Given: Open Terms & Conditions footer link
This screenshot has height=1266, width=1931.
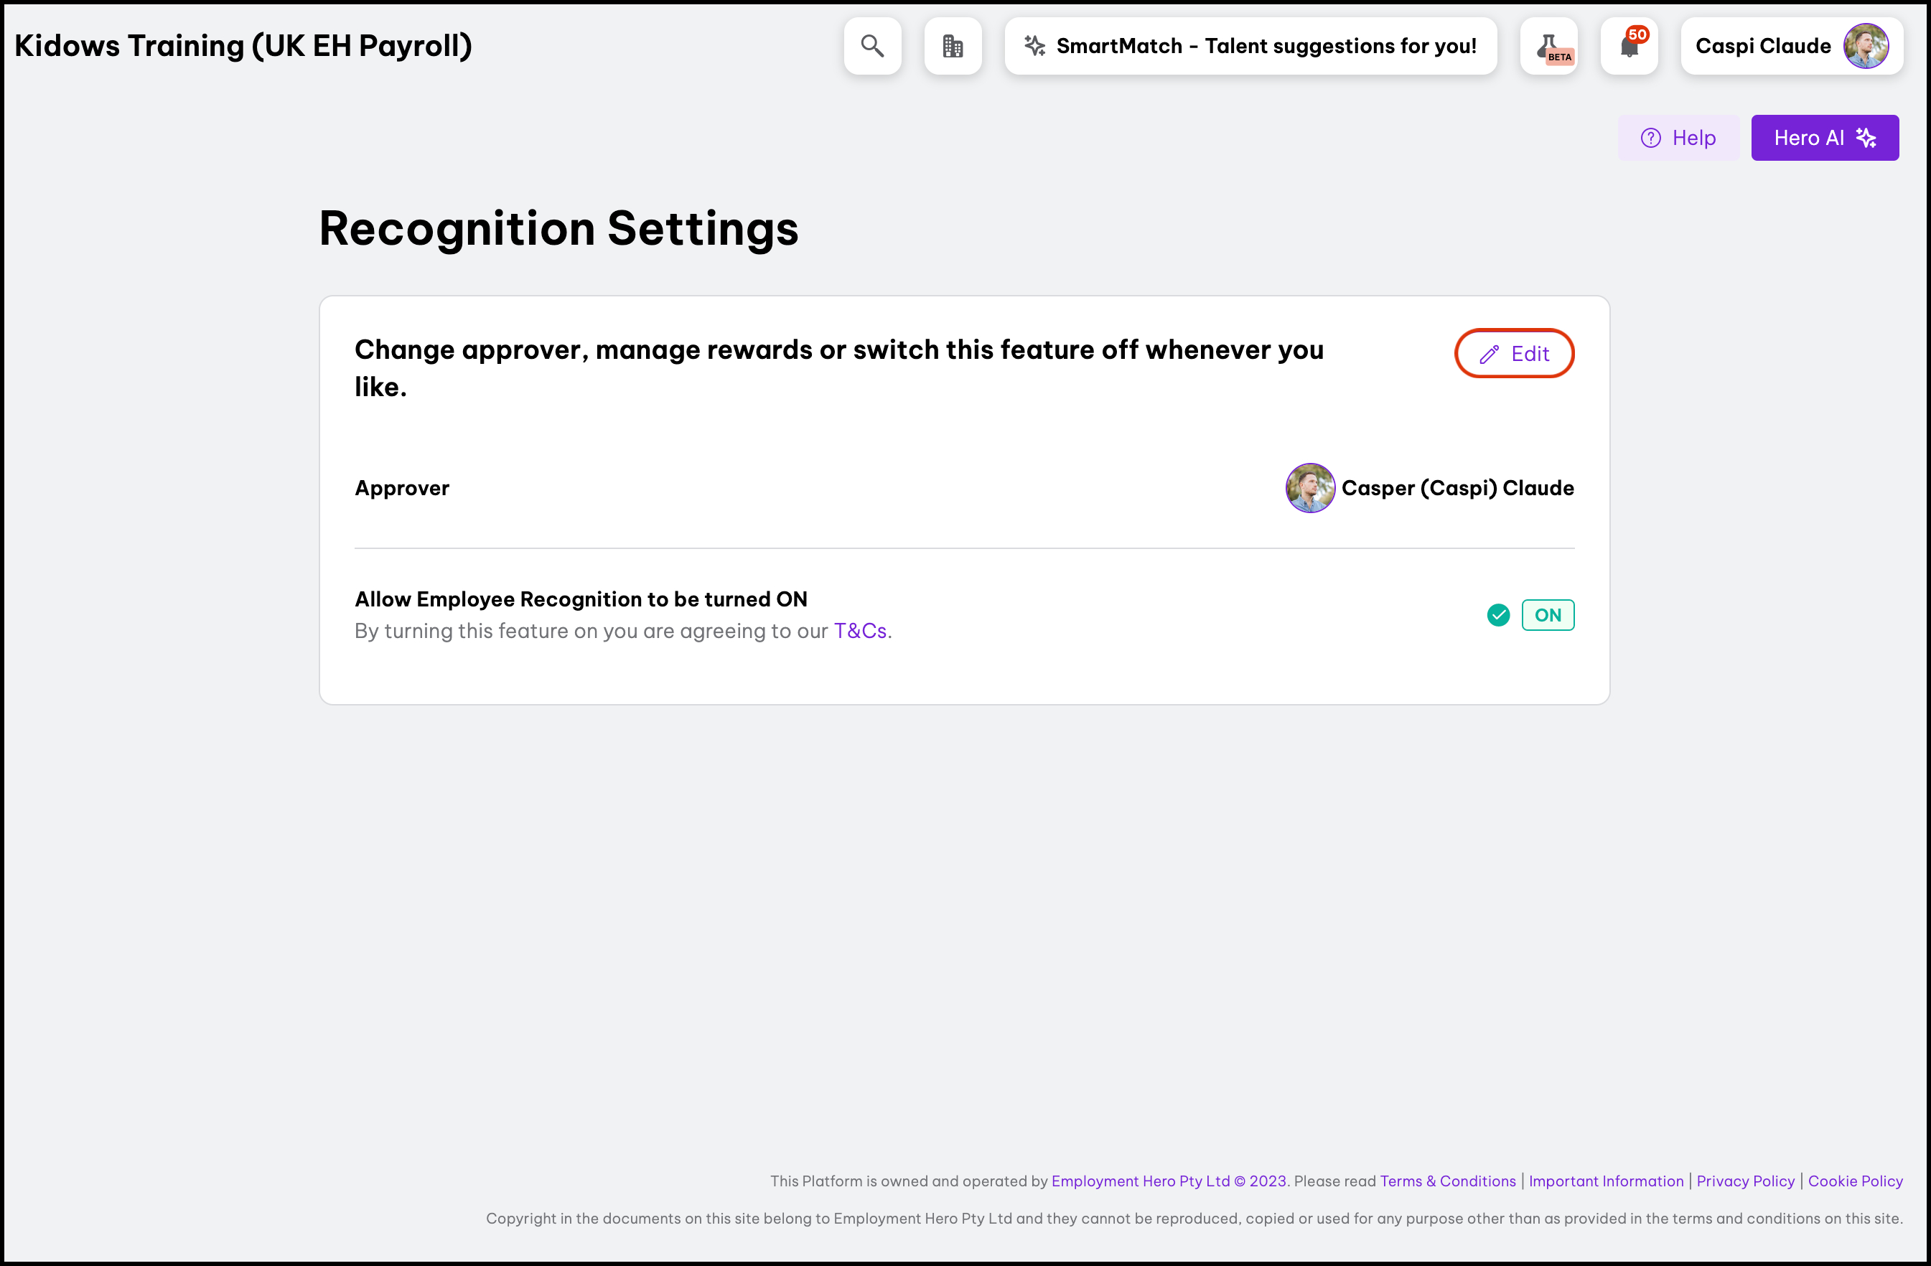Looking at the screenshot, I should click(x=1447, y=1181).
